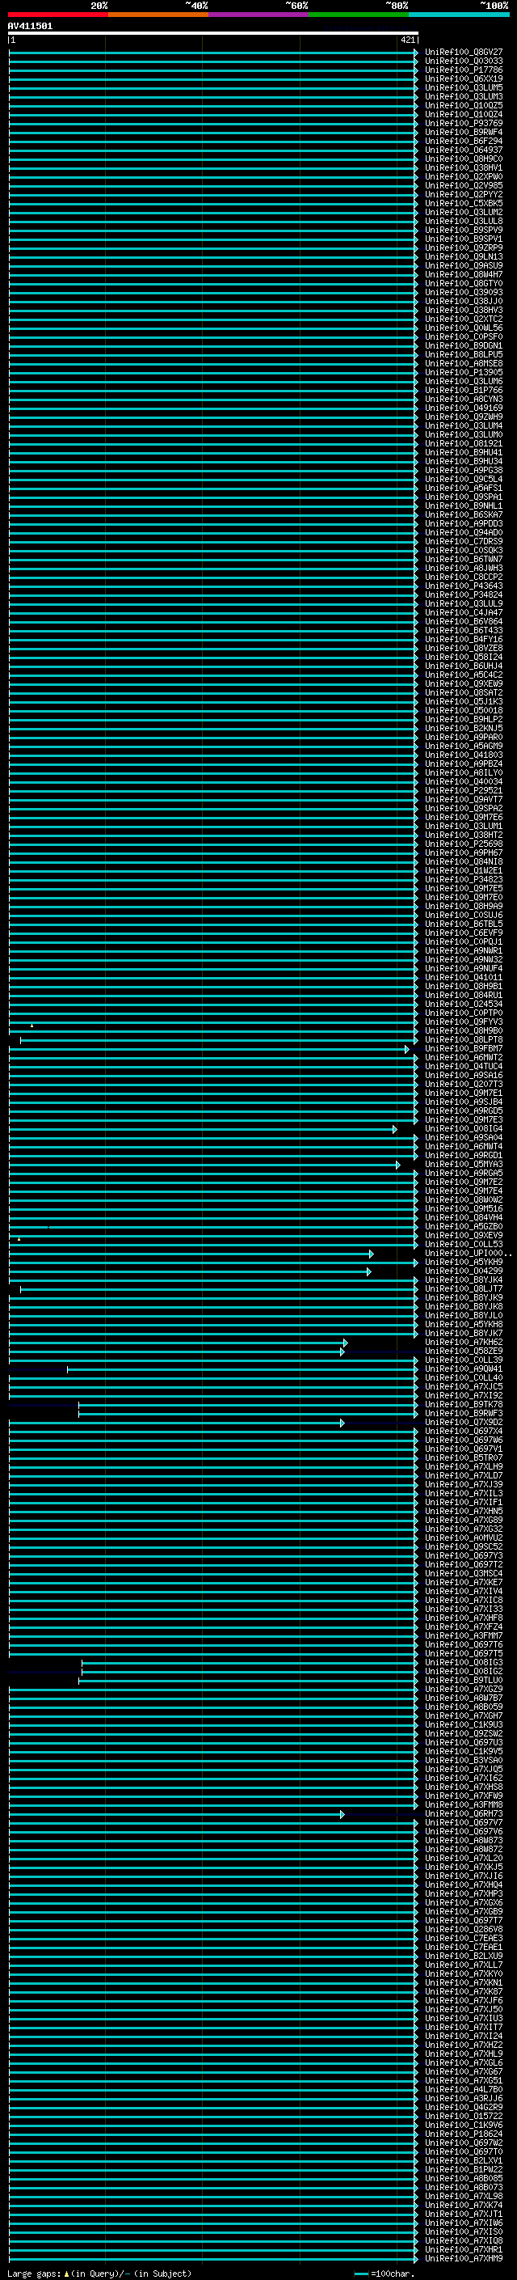Screen dimensions: 517x2280
Task: Click hit label UniRef100_B9TLU0
Action: pos(464,1680)
